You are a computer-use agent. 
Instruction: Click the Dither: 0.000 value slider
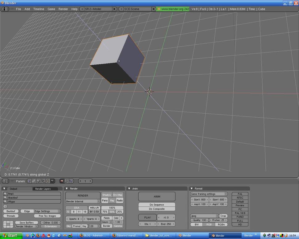point(51,223)
